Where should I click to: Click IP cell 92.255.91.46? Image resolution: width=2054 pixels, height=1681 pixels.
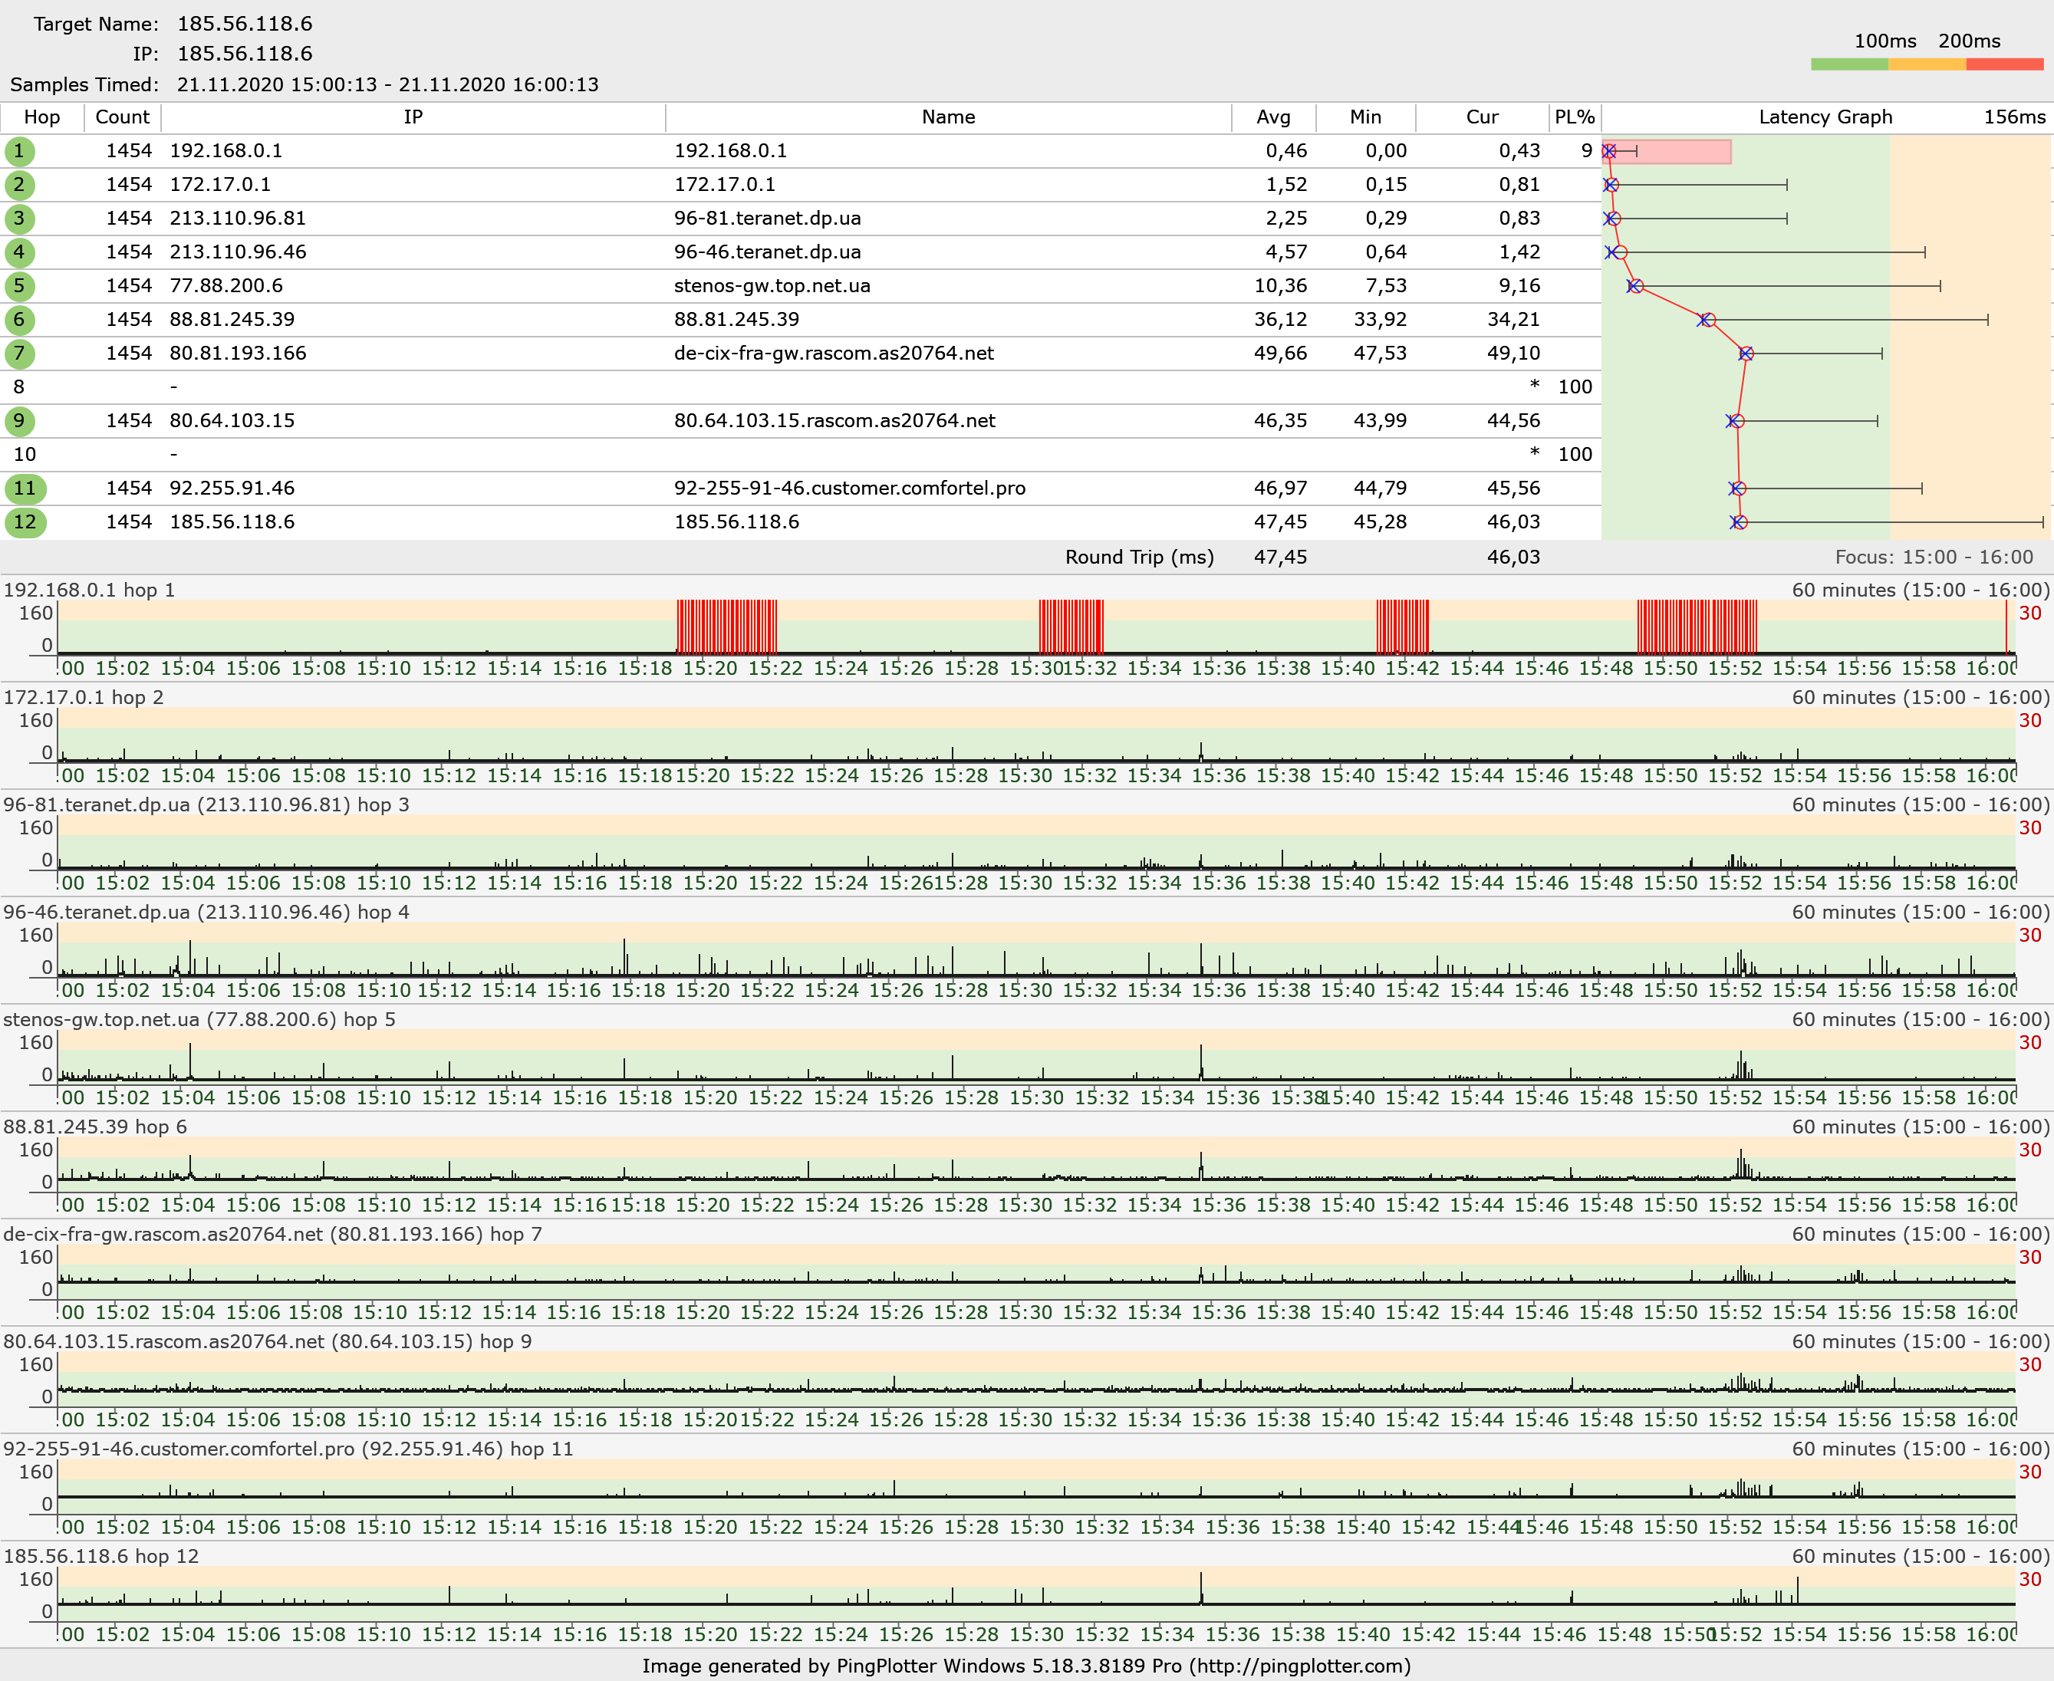tap(232, 489)
